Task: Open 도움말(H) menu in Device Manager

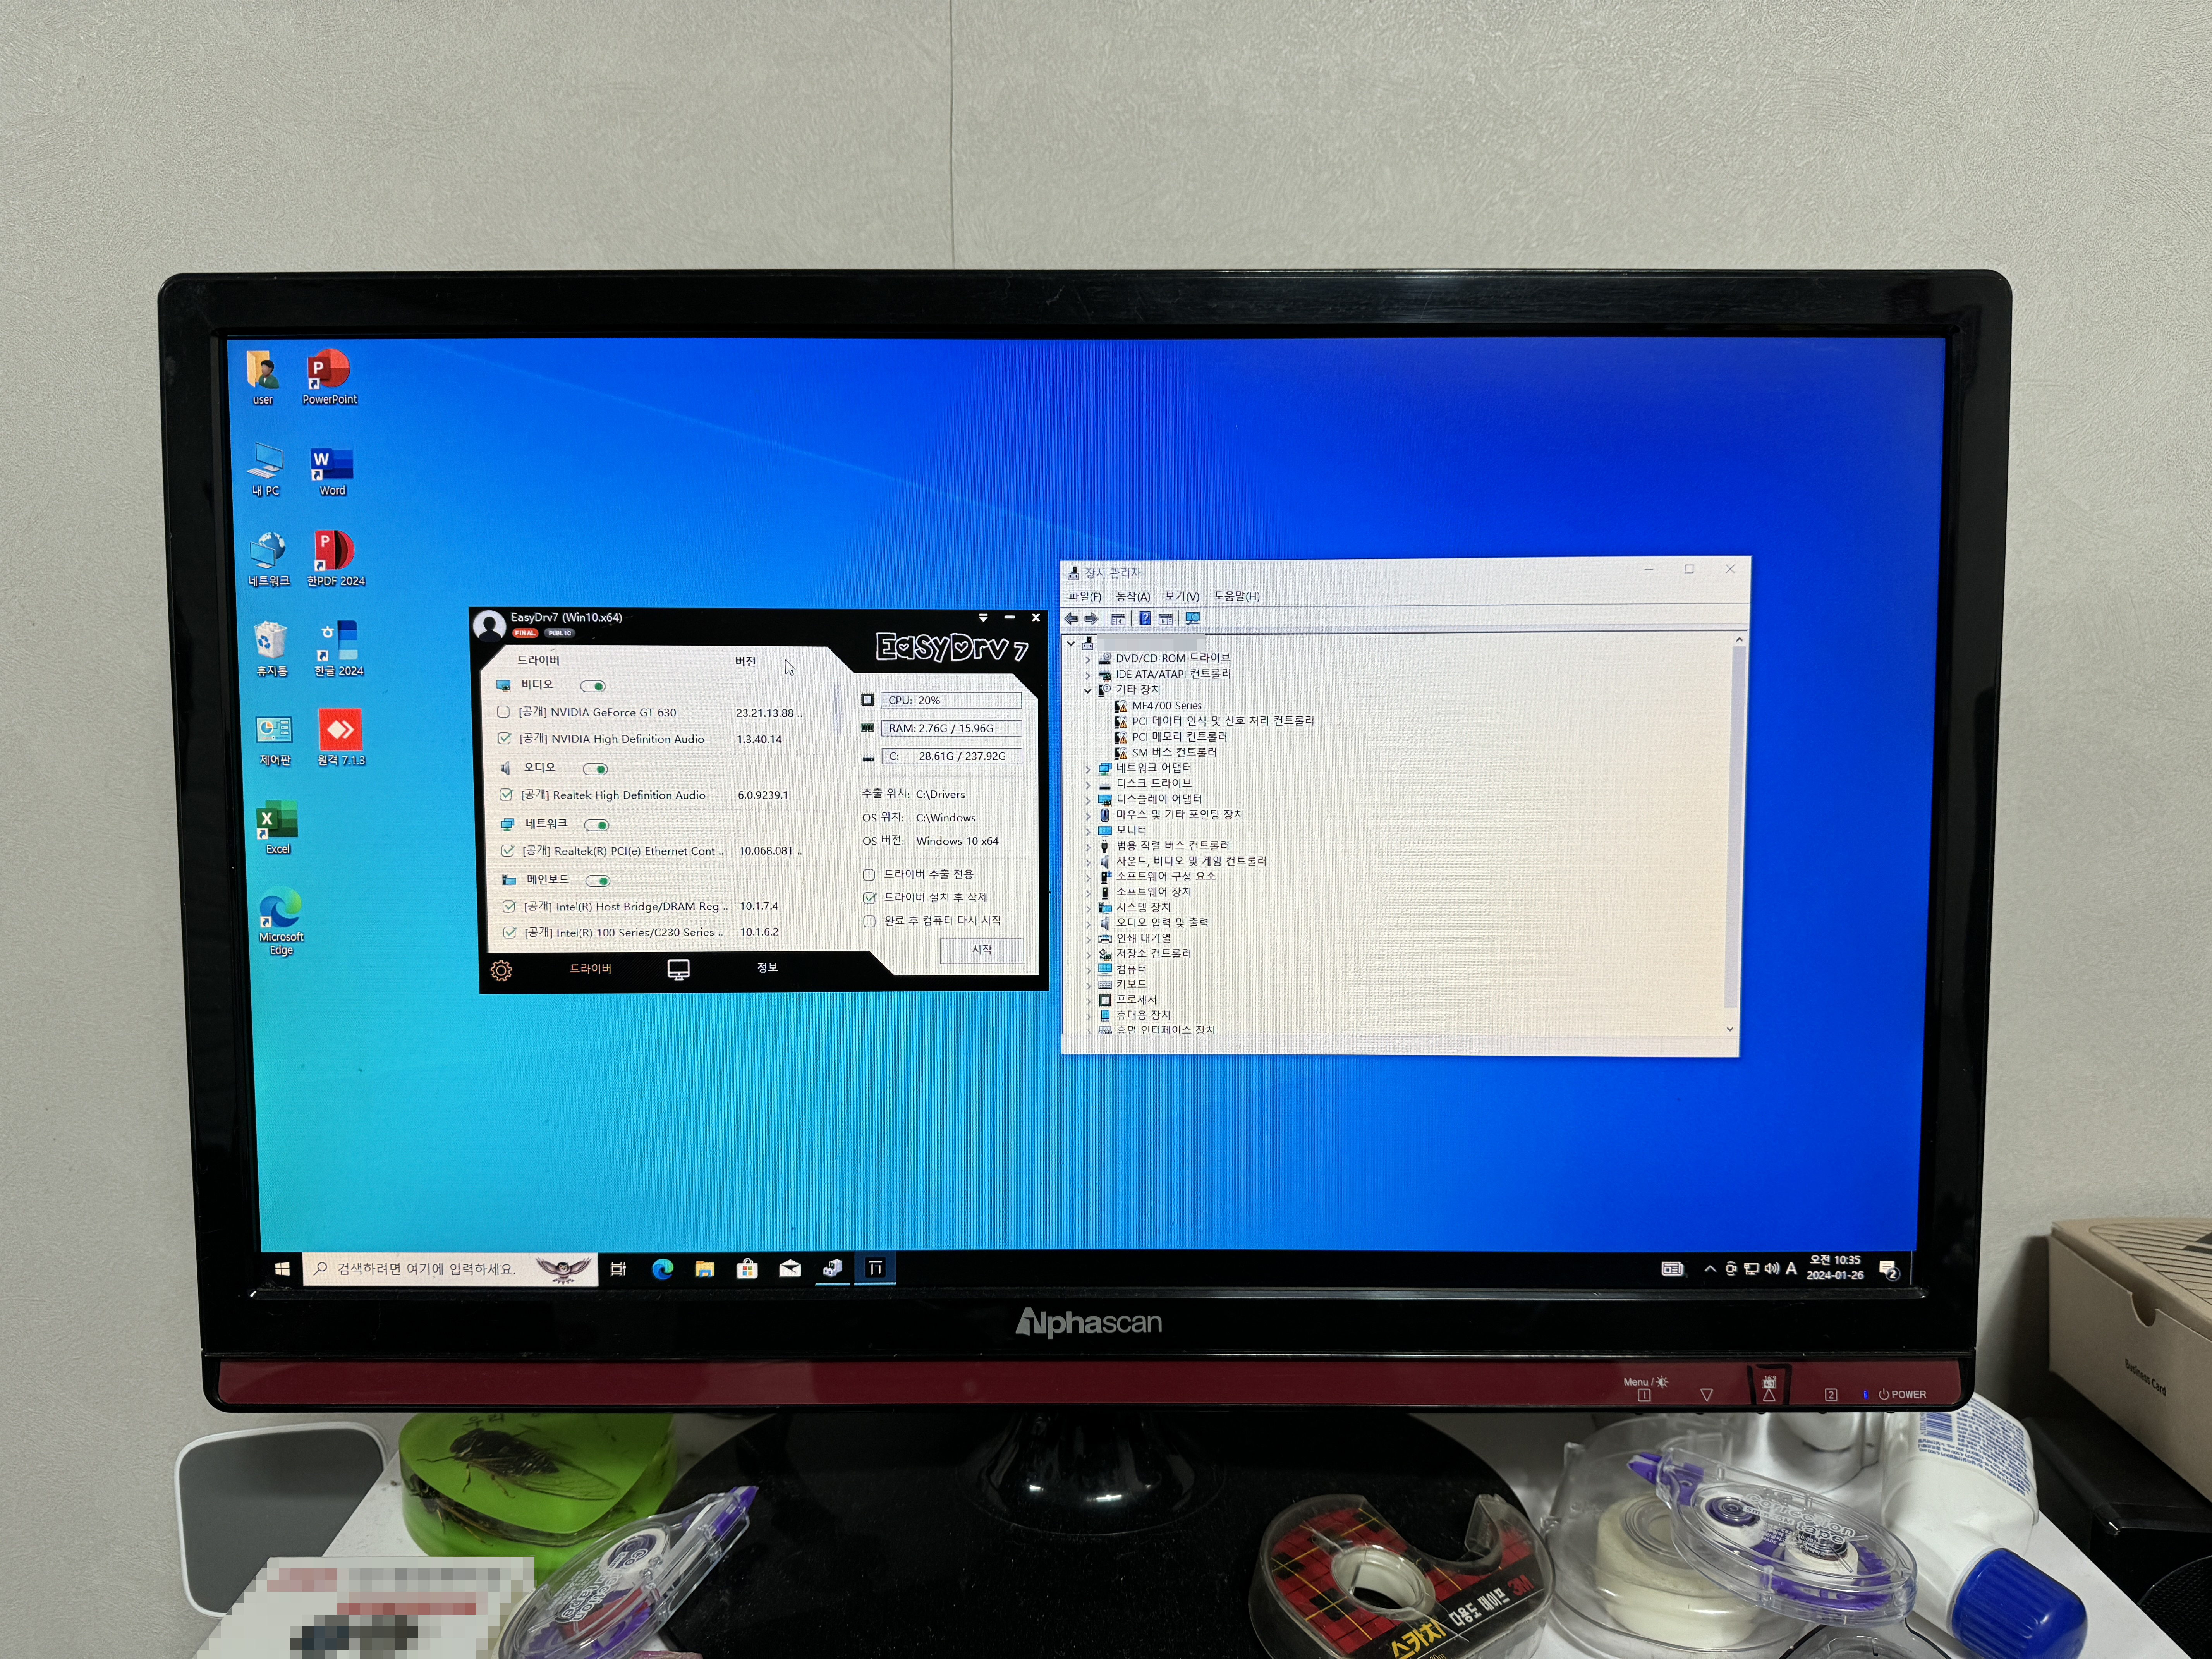Action: click(x=1236, y=596)
